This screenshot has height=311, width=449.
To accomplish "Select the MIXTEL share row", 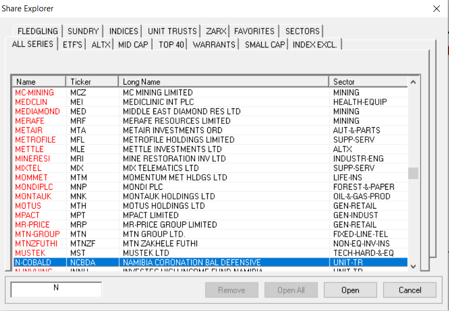I will click(x=210, y=168).
